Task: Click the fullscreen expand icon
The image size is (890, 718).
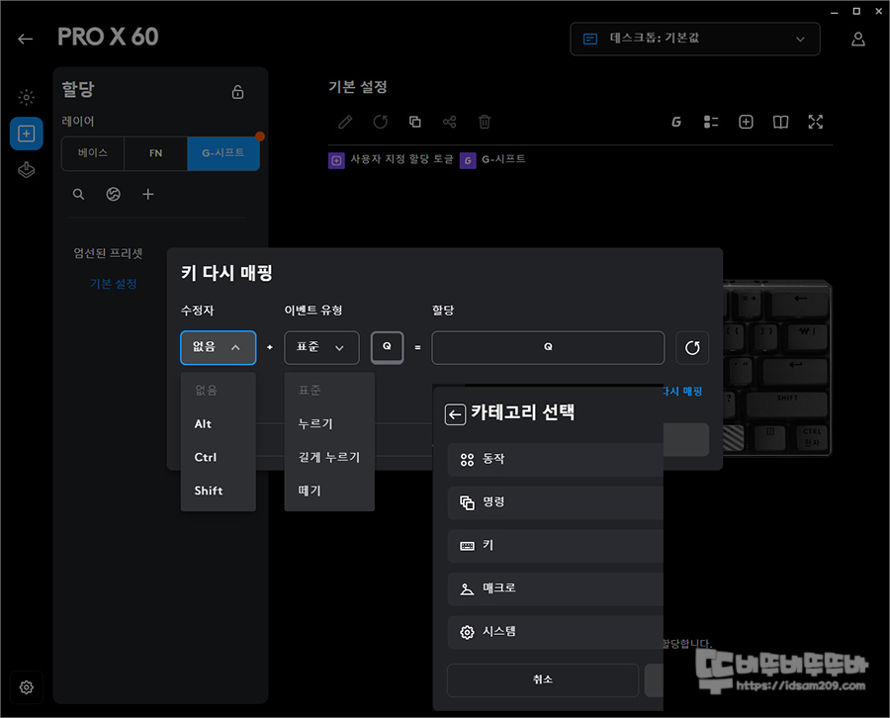Action: coord(816,122)
